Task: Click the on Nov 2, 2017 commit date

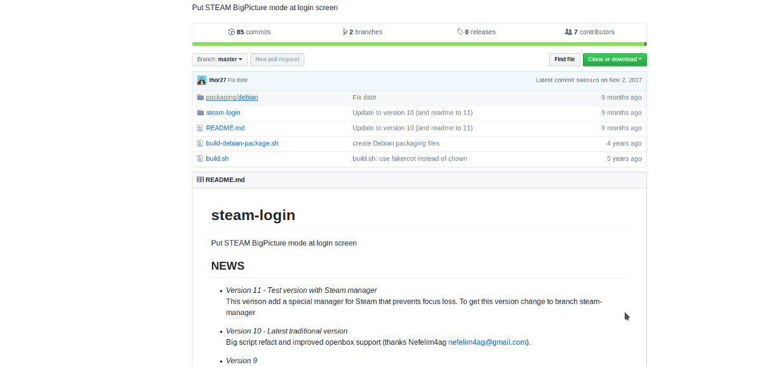Action: point(621,80)
